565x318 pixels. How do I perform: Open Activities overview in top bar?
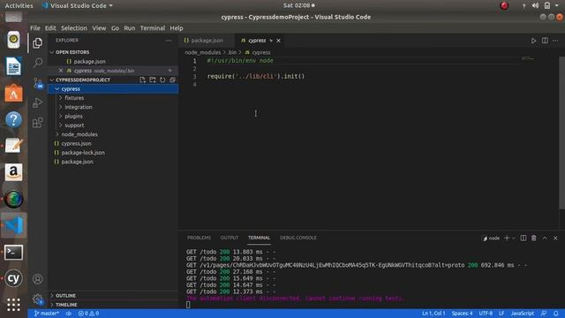pos(19,6)
